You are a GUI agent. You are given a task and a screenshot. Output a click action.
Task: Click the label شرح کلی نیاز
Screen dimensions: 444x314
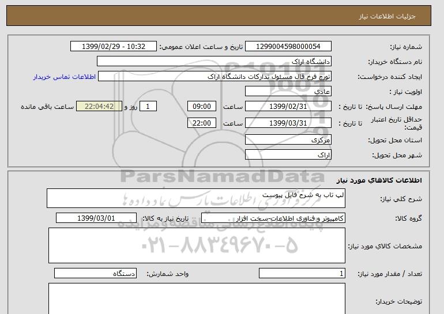point(401,199)
